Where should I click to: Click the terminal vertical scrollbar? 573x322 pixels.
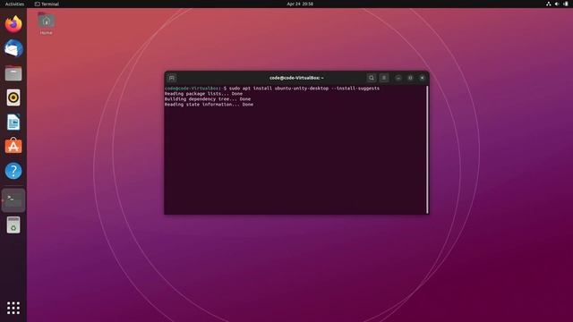coord(427,149)
